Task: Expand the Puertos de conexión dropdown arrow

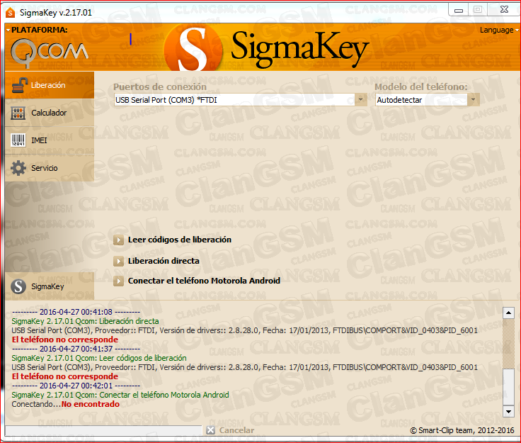Action: (360, 99)
